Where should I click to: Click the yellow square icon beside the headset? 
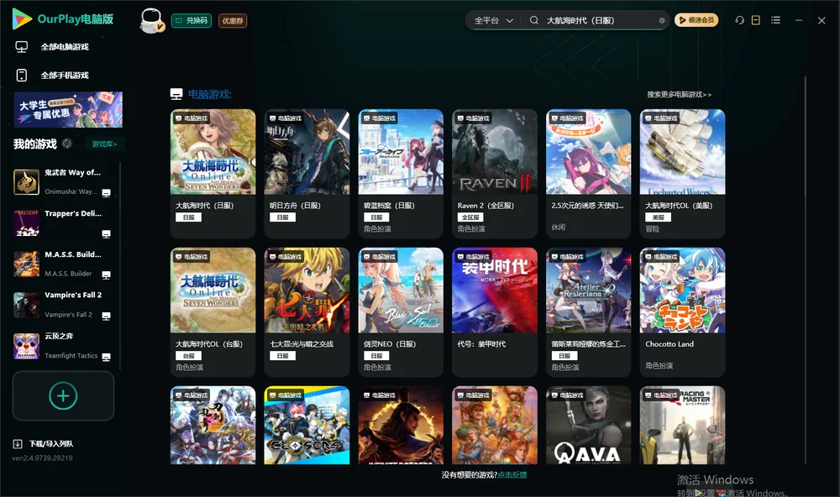tap(756, 20)
